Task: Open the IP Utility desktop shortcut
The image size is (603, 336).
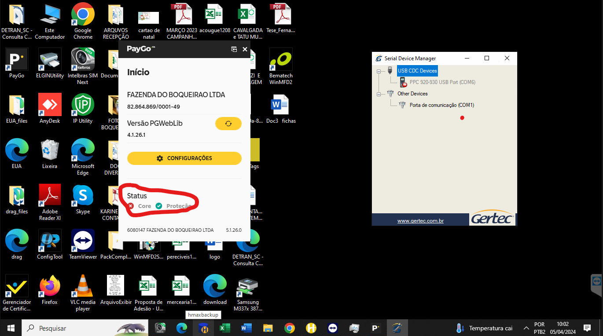Action: coord(83,109)
